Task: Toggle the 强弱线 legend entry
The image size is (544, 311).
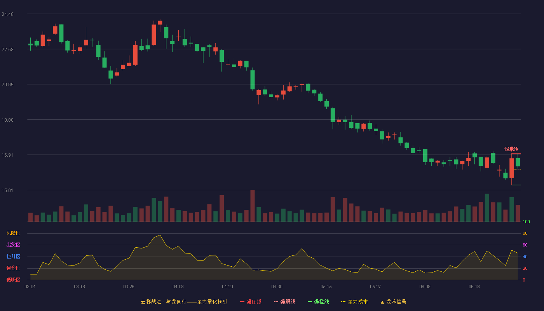Action: [284, 302]
